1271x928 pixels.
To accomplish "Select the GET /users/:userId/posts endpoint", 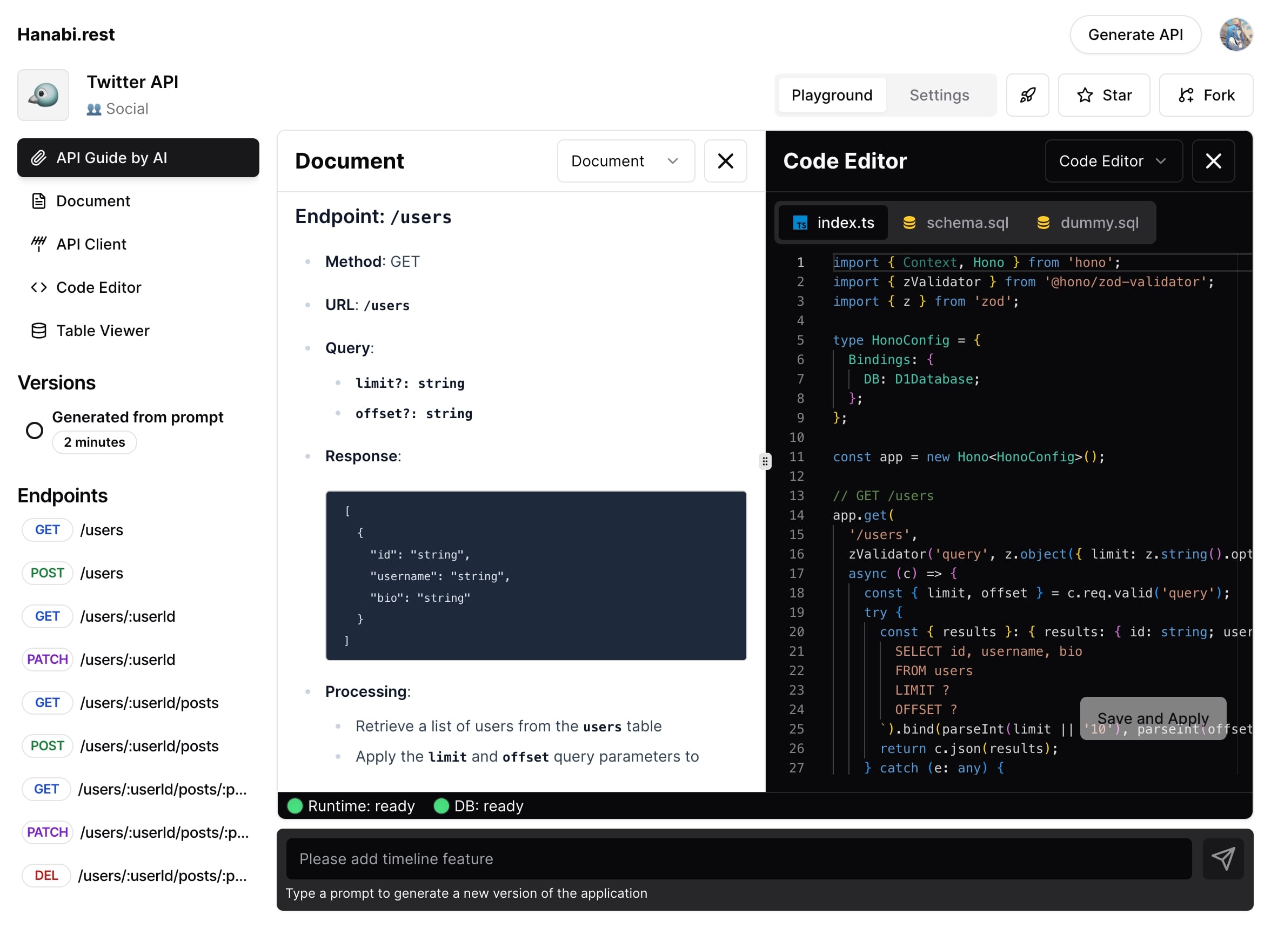I will point(138,702).
